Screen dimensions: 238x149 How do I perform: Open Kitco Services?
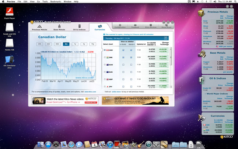pyautogui.click(x=150, y=26)
